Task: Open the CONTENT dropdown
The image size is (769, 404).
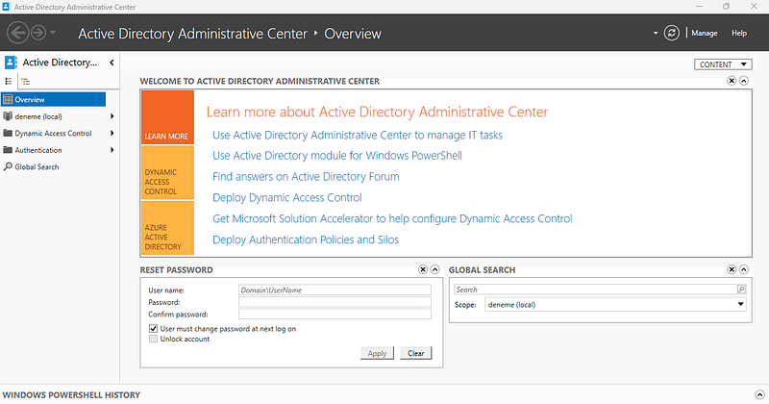Action: pyautogui.click(x=723, y=64)
